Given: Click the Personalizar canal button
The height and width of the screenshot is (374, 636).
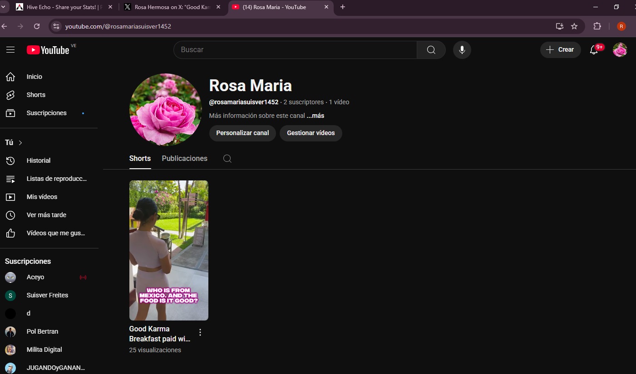Looking at the screenshot, I should [242, 133].
